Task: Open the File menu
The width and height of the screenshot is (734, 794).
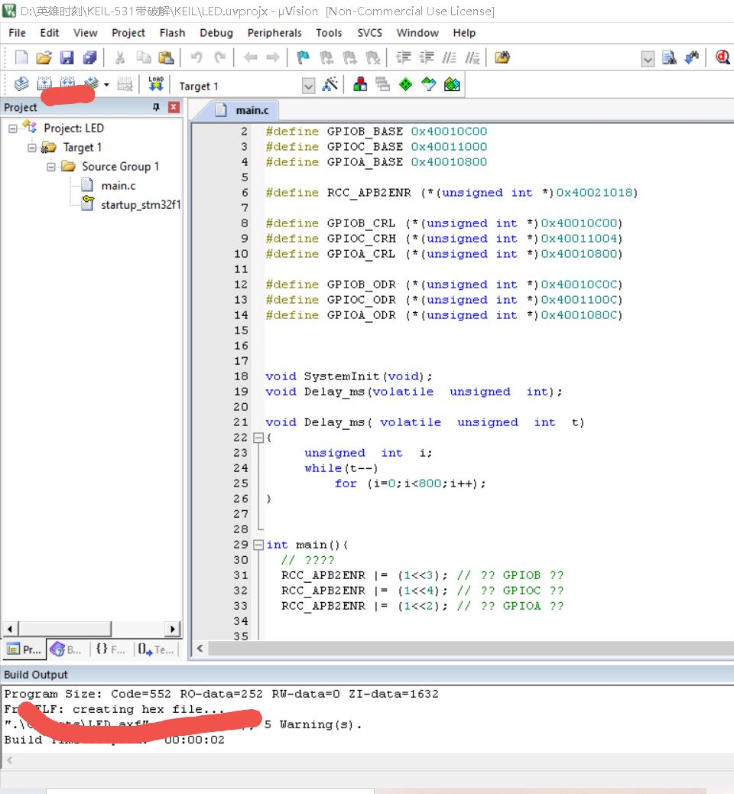Action: point(18,33)
